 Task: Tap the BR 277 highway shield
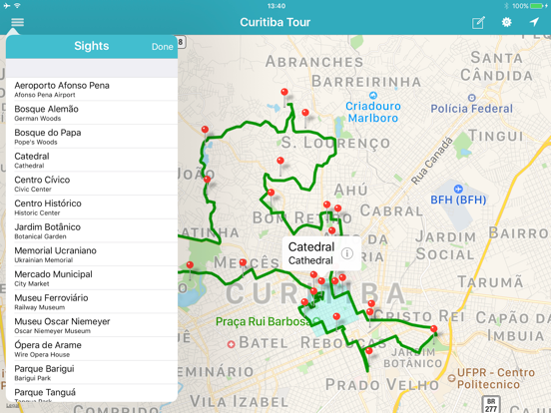point(491,405)
